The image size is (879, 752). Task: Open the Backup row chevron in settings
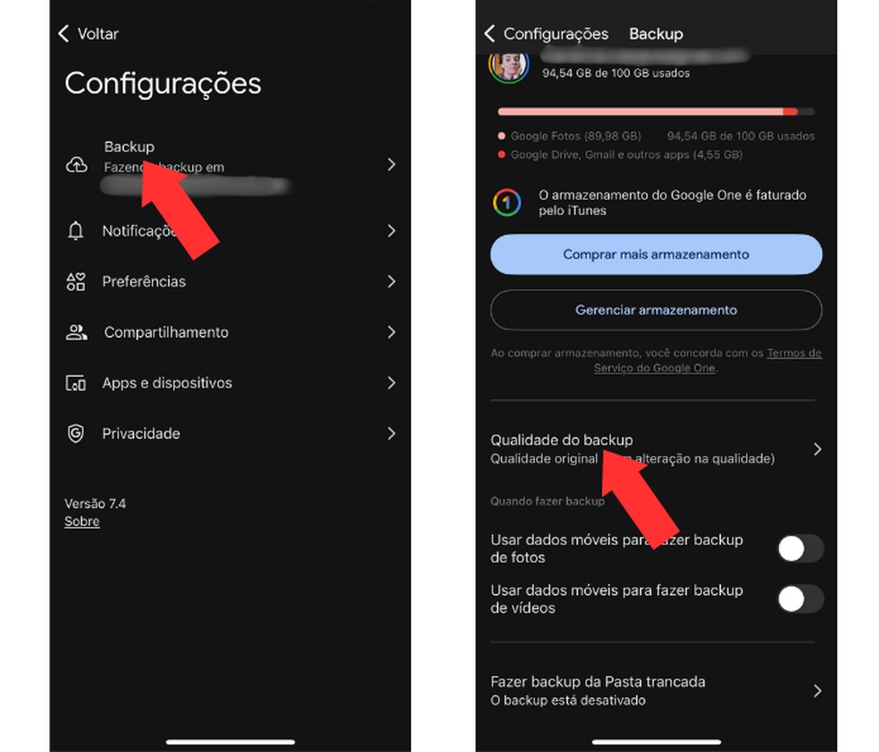391,164
